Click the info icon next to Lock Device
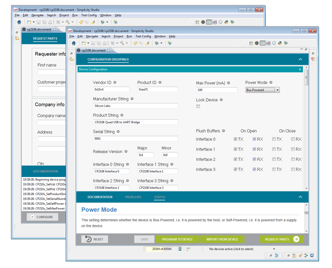 click(x=221, y=100)
